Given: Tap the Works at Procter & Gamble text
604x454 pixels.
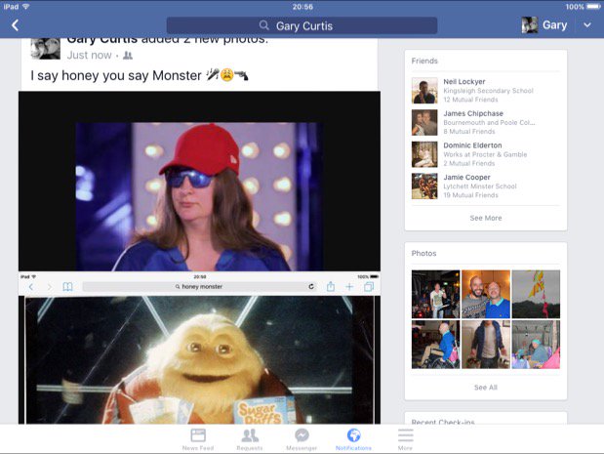Looking at the screenshot, I should [x=485, y=154].
